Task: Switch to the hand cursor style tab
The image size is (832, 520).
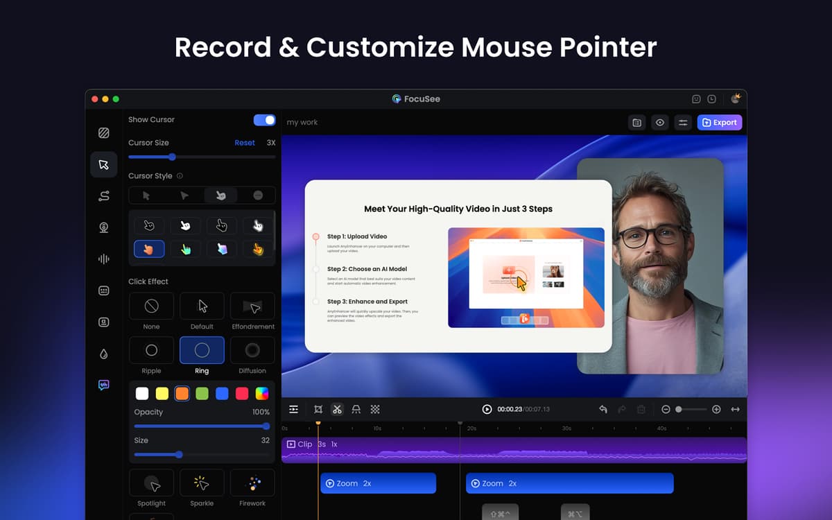Action: tap(220, 196)
